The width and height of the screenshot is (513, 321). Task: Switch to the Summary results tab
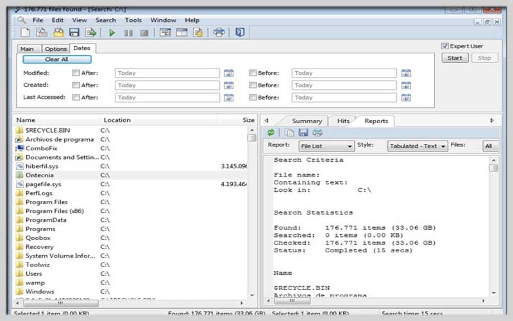(307, 121)
